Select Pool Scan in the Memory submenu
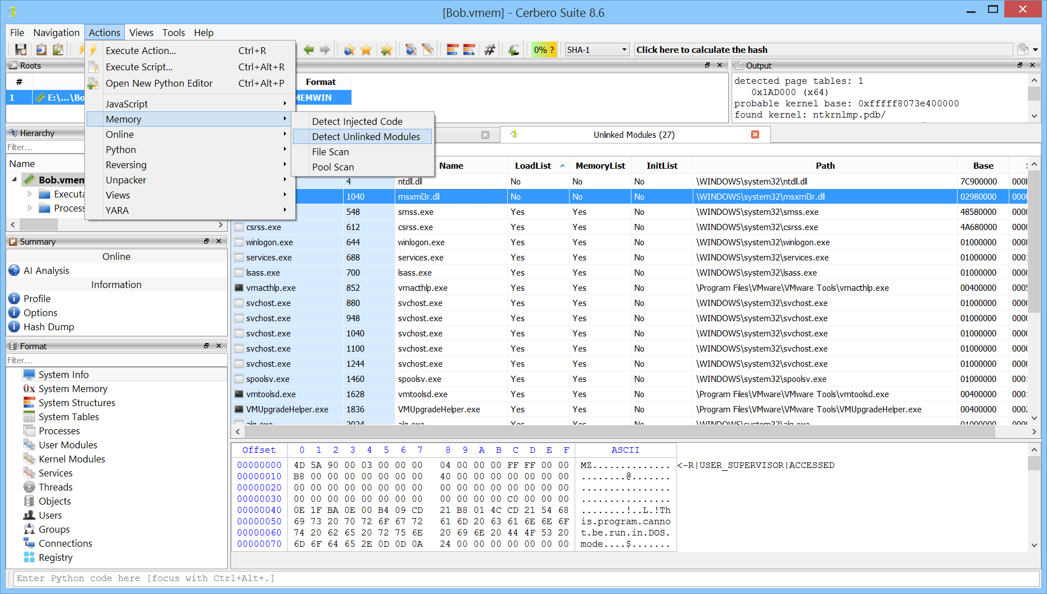The image size is (1047, 594). (x=333, y=167)
